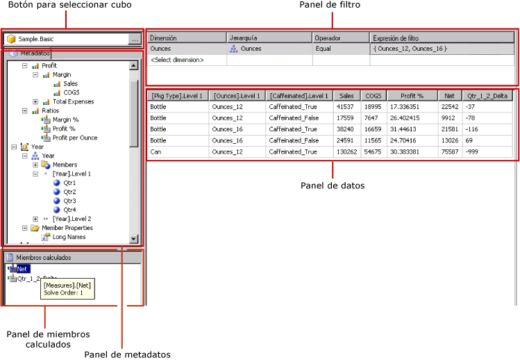Select the [Year].Level 2 tree item
The height and width of the screenshot is (360, 520).
[72, 219]
